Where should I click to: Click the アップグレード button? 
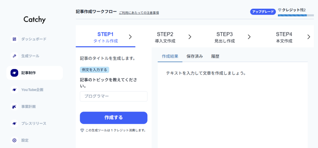263,12
